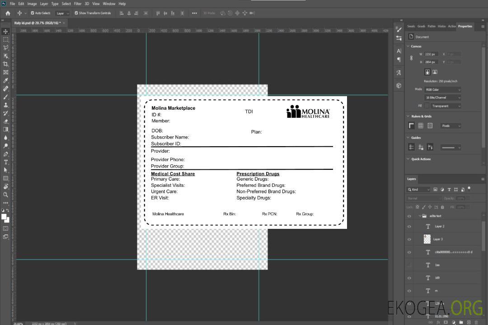Open the 3D panel cube icon
Screen dimensions: 488x325
point(399,85)
